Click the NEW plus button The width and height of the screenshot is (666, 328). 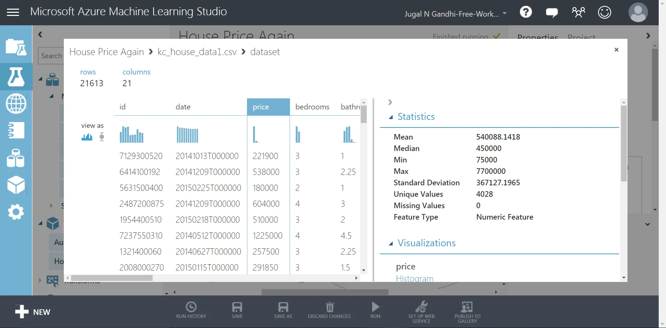click(x=33, y=312)
